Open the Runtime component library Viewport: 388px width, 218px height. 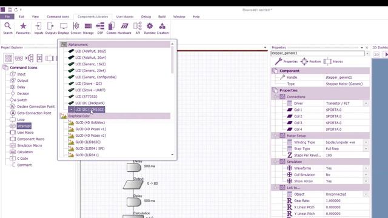[150, 28]
